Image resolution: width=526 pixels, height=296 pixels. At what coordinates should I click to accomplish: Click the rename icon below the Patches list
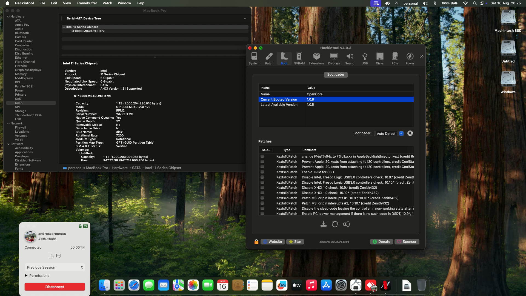[347, 224]
